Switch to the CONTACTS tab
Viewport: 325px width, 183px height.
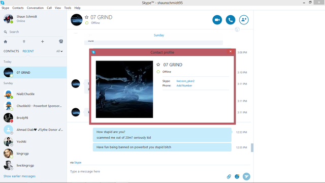pos(11,51)
